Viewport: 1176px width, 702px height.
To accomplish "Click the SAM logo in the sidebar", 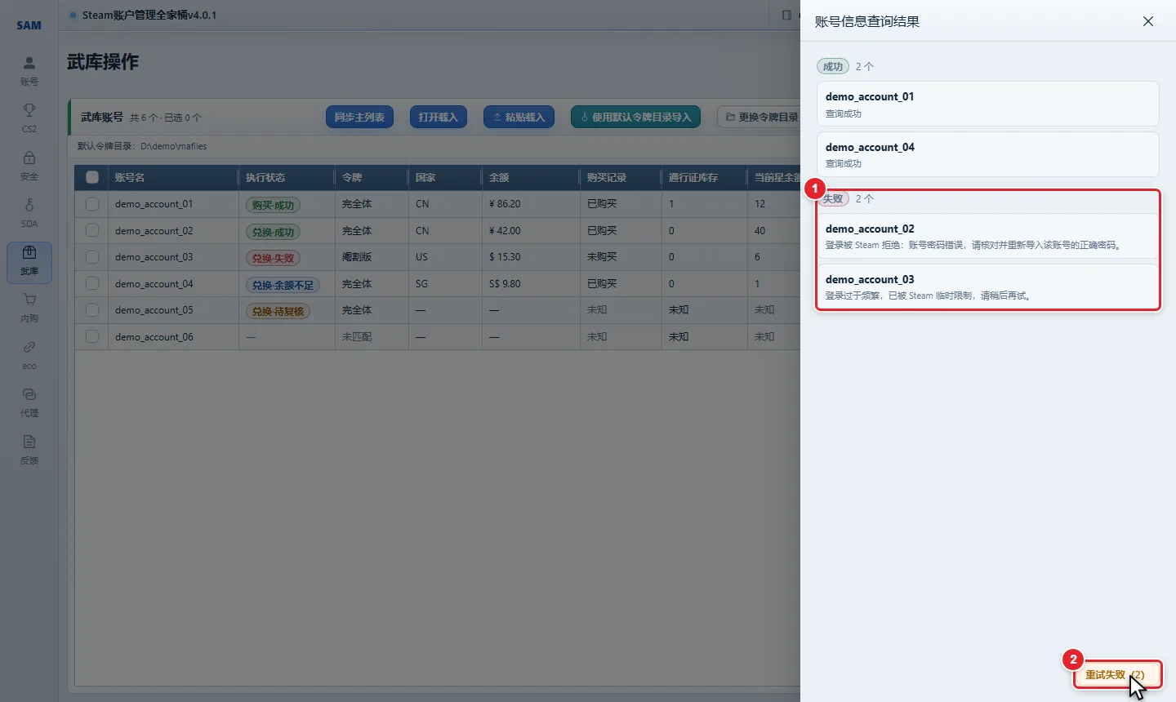I will [x=29, y=25].
